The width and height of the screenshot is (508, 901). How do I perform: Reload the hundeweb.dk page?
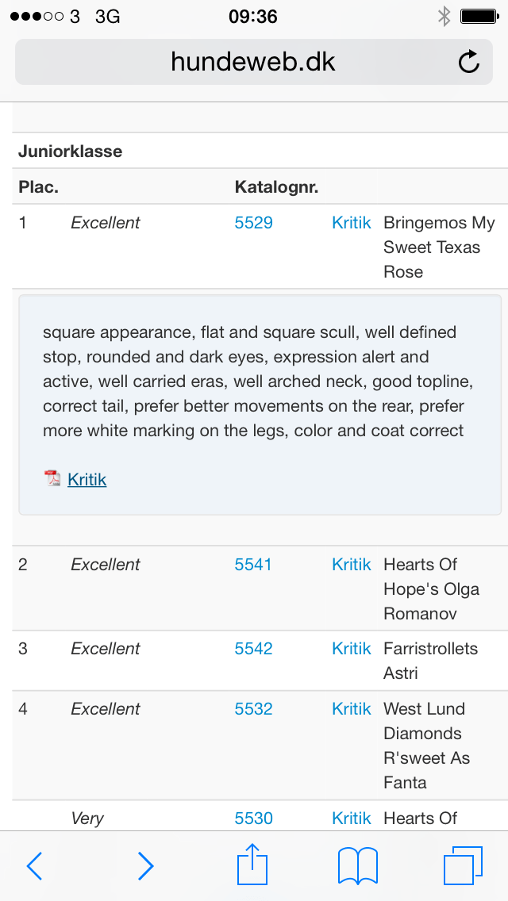point(469,62)
